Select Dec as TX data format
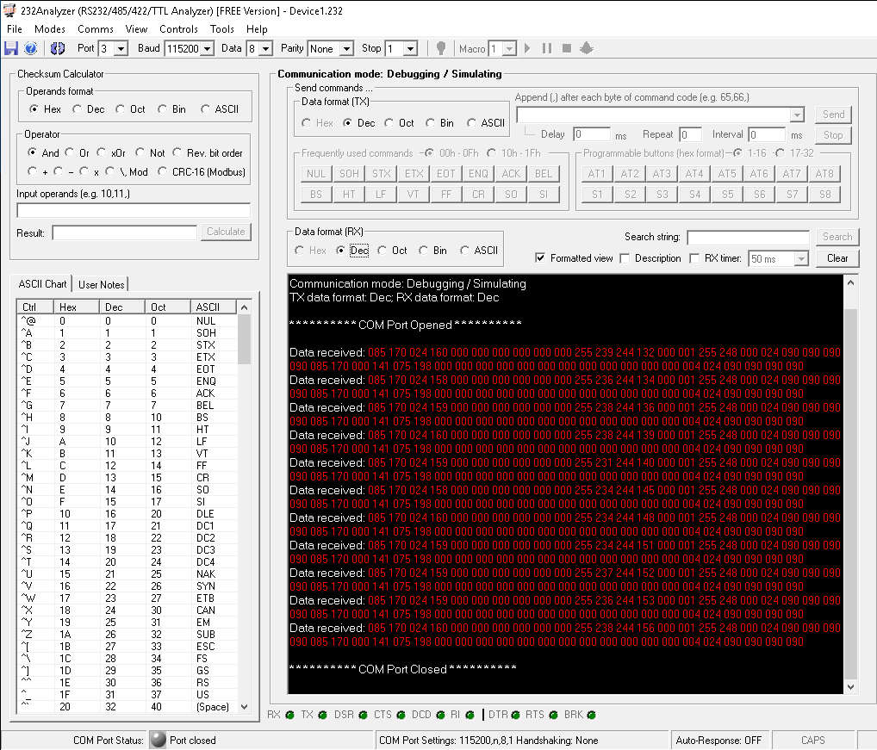 click(x=347, y=123)
